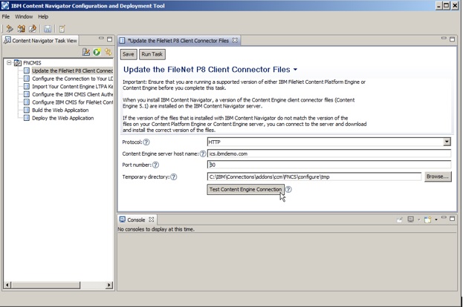Select Build the Web Application task
This screenshot has height=307, width=463.
pos(60,110)
